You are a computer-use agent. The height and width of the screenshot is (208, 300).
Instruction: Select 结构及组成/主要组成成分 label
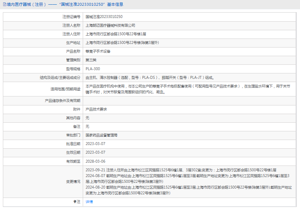click(60, 77)
